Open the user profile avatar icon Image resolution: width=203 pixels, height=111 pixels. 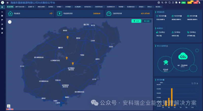click(x=199, y=3)
